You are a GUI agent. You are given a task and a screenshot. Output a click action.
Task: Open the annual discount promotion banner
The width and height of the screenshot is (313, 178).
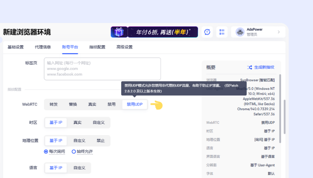coord(163,32)
